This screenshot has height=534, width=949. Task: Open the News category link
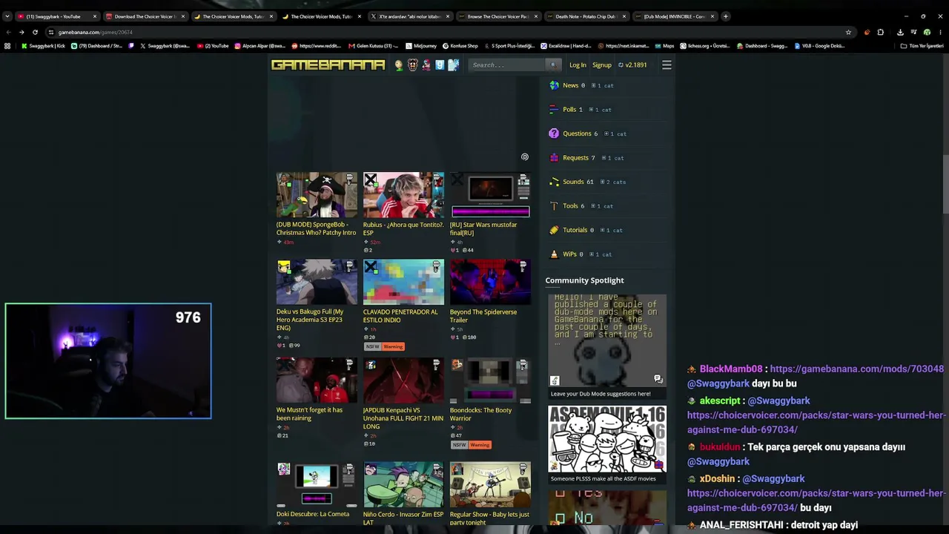point(570,85)
